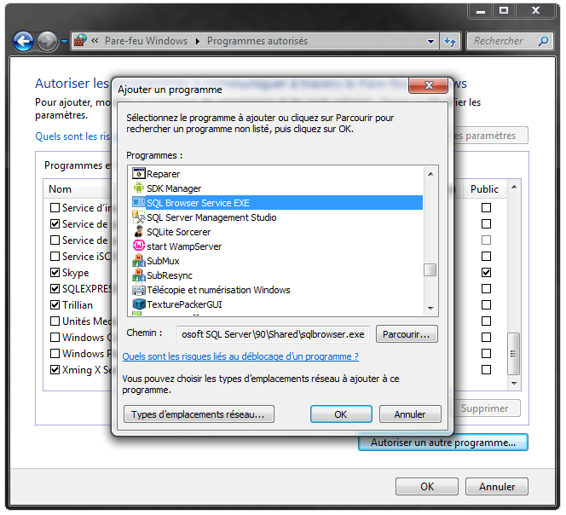This screenshot has height=515, width=566.
Task: Uncheck the Xming X Server checkbox
Action: click(55, 369)
